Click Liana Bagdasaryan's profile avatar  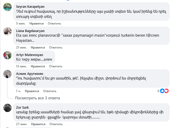pos(7,31)
